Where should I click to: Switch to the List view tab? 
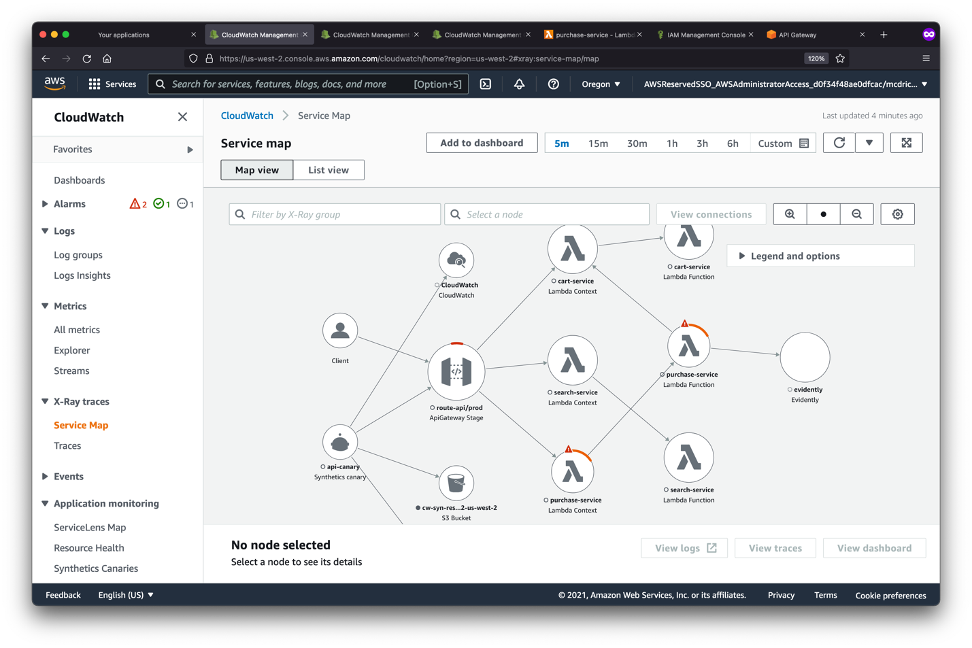329,169
